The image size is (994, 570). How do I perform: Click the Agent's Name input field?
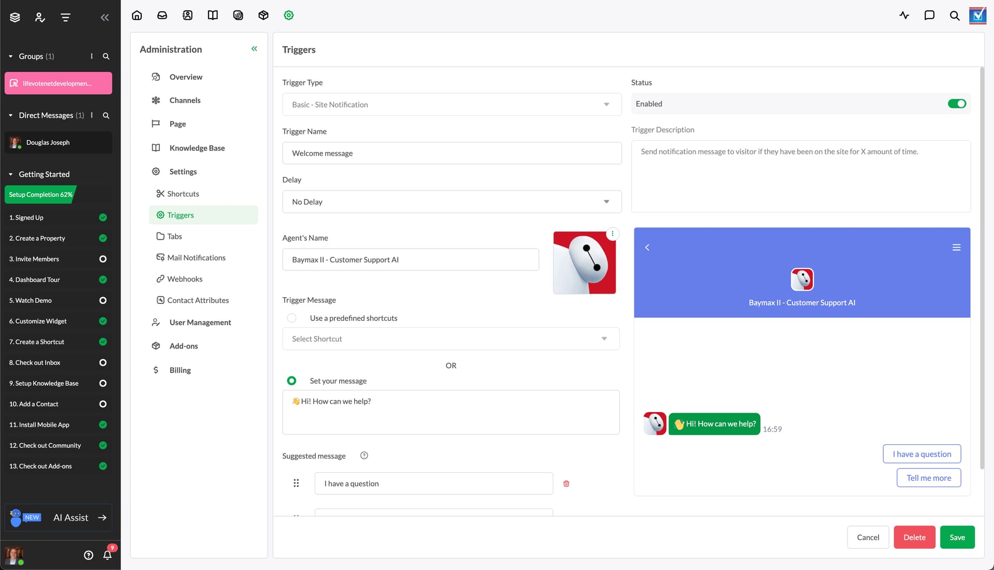click(x=410, y=260)
